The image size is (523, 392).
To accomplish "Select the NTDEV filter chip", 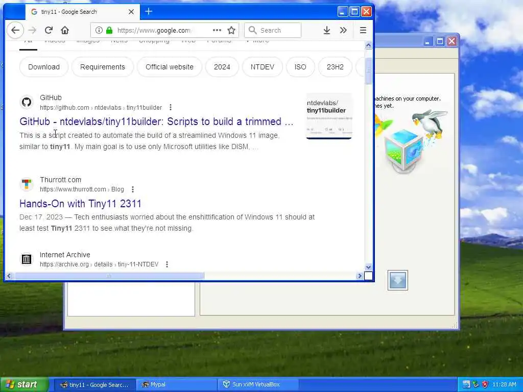I will click(262, 67).
